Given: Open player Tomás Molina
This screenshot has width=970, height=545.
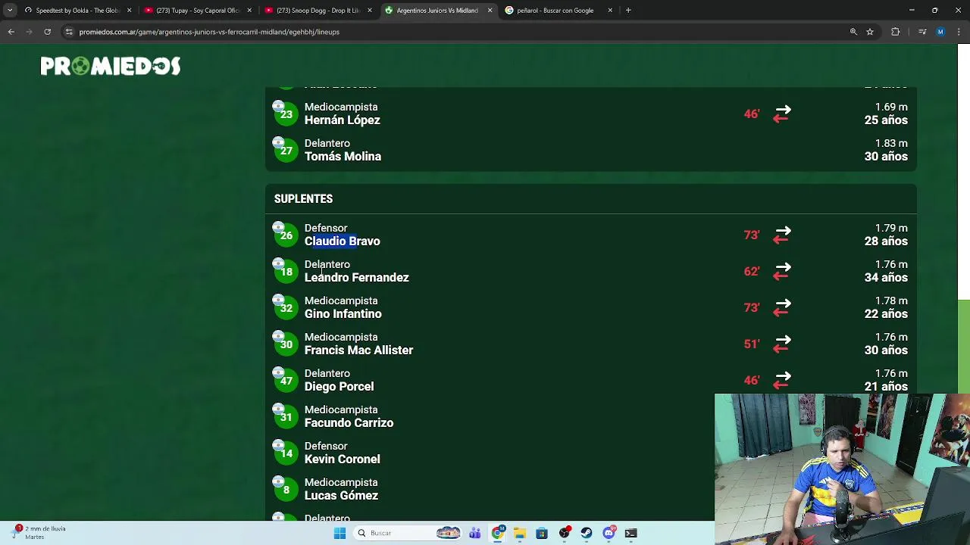Looking at the screenshot, I should click(x=343, y=156).
